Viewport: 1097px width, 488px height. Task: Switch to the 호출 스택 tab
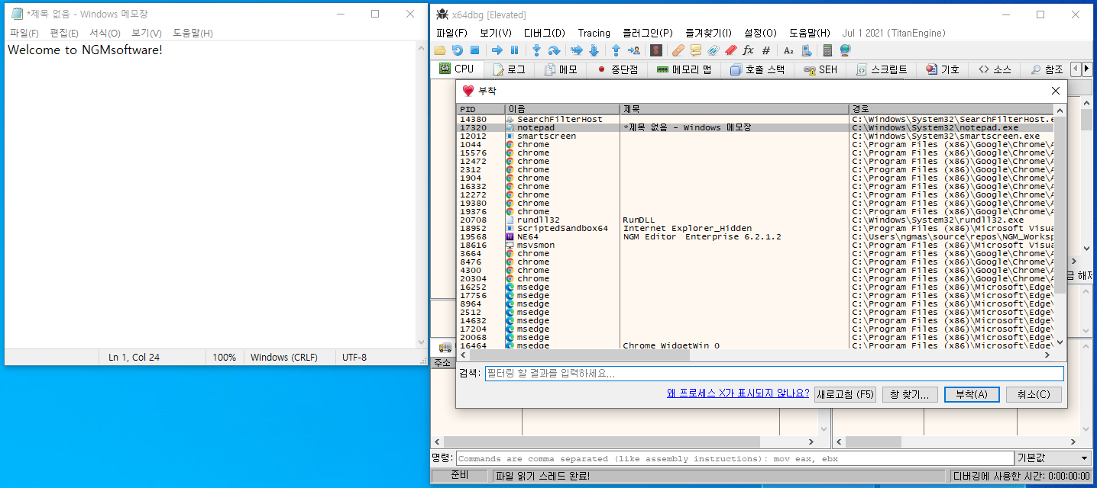[x=758, y=69]
